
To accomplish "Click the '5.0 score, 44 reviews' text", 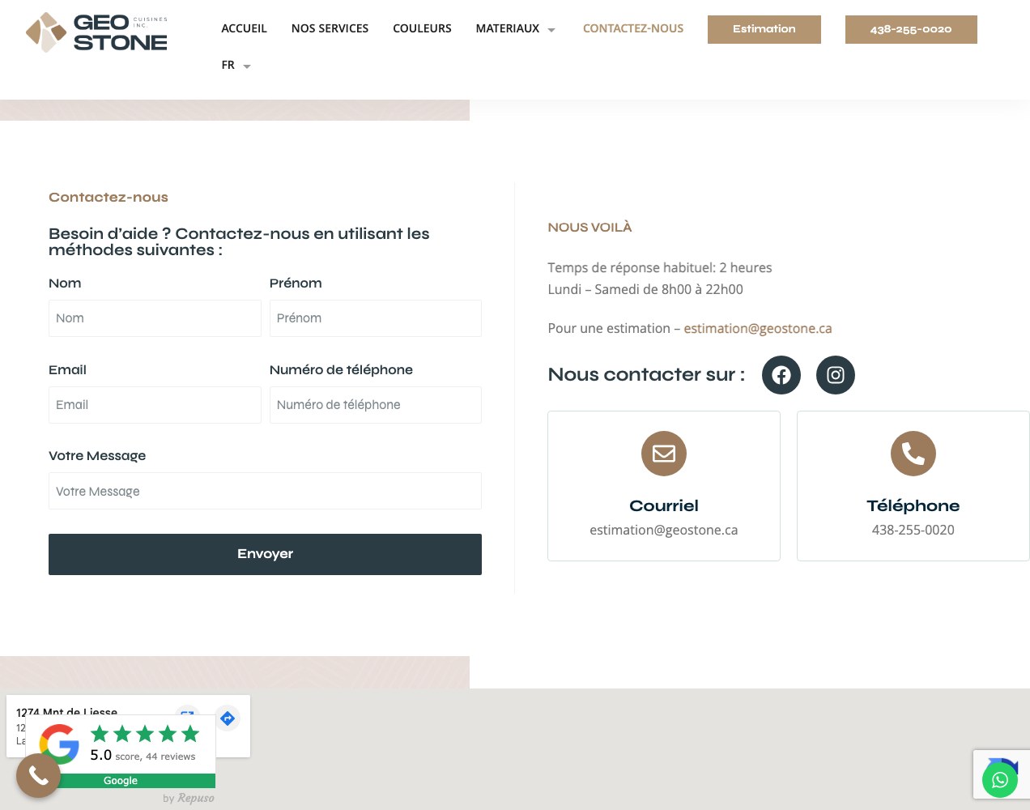I will point(143,755).
